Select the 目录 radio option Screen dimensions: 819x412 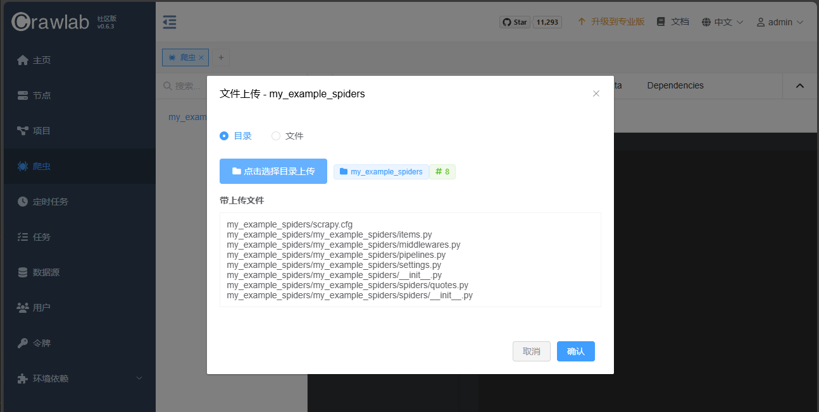[x=235, y=136]
